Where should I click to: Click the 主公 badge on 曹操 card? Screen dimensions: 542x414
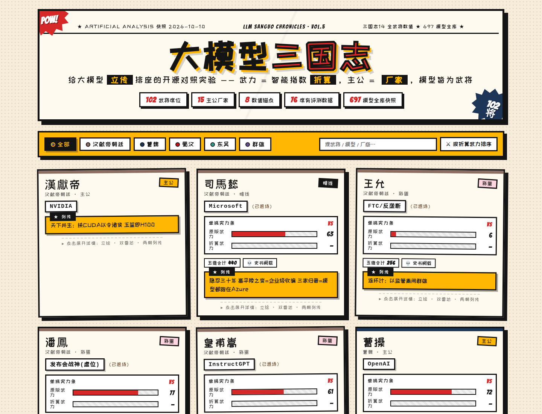[x=487, y=341]
